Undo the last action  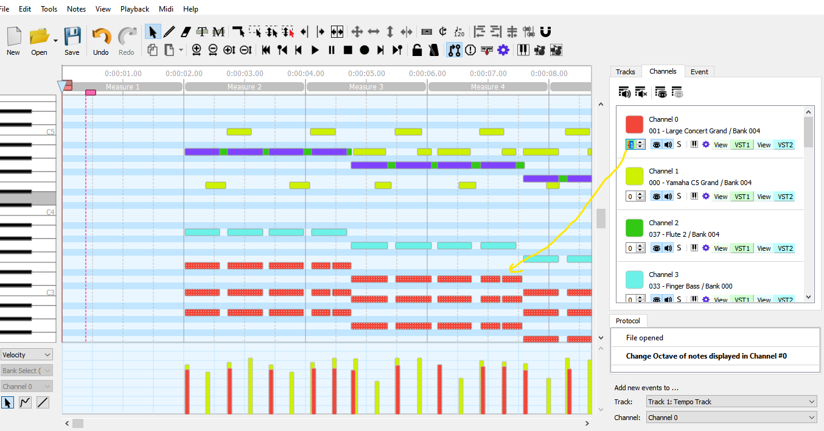tap(101, 41)
